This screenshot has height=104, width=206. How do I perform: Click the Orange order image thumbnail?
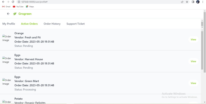point(6,38)
